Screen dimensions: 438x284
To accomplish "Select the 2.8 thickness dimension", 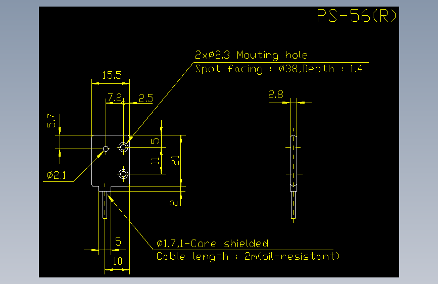I will click(276, 94).
